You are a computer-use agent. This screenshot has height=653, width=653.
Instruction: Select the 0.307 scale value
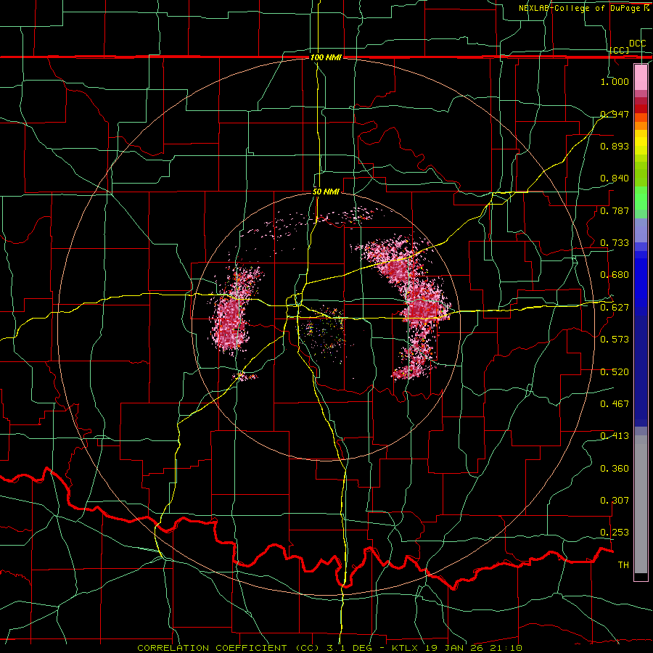click(x=615, y=501)
